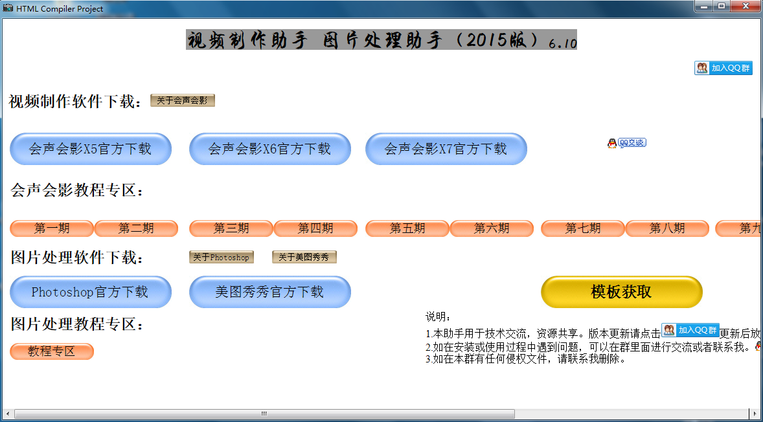Download 会声会影X6官方下载
This screenshot has width=763, height=422.
tap(270, 149)
